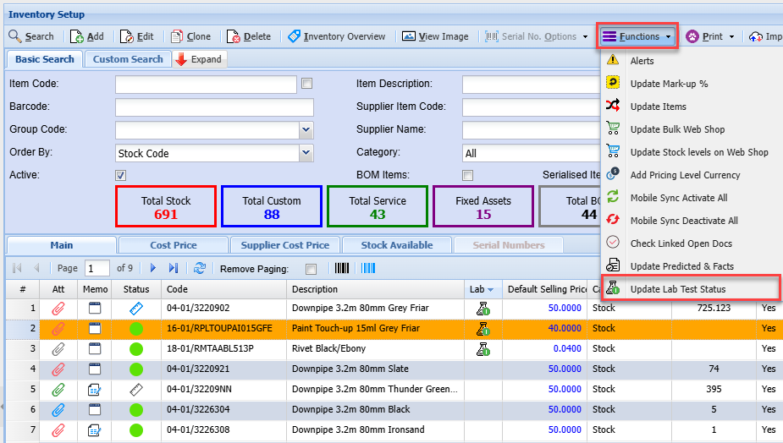783x443 pixels.
Task: Click the Update Mark-up % menu icon
Action: (614, 84)
